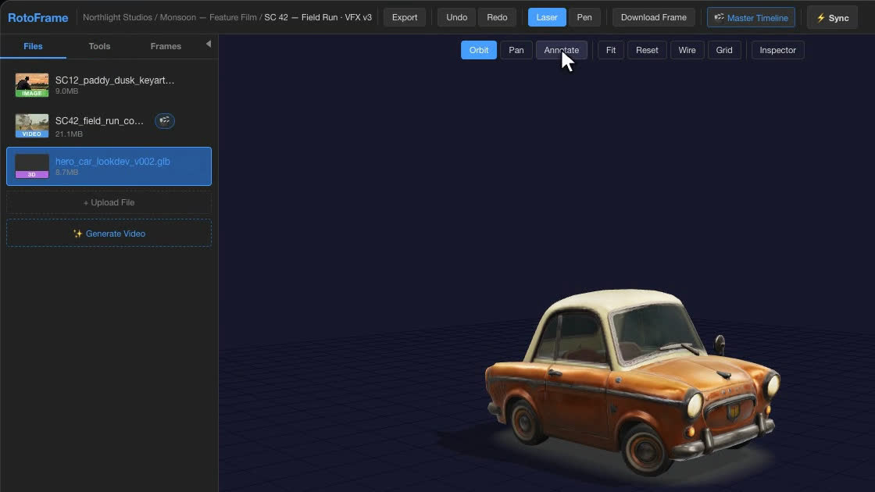Select SC 42 — Field Run breadcrumb
Viewport: 875px width, 492px height.
click(x=318, y=17)
